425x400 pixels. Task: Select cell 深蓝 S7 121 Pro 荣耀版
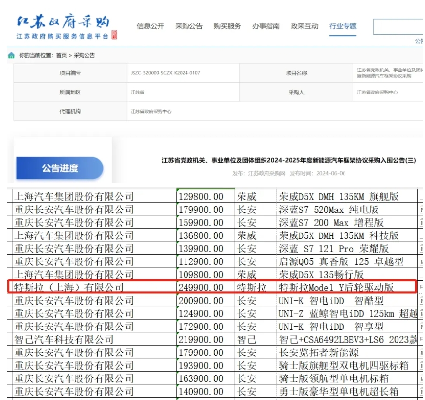pos(347,248)
